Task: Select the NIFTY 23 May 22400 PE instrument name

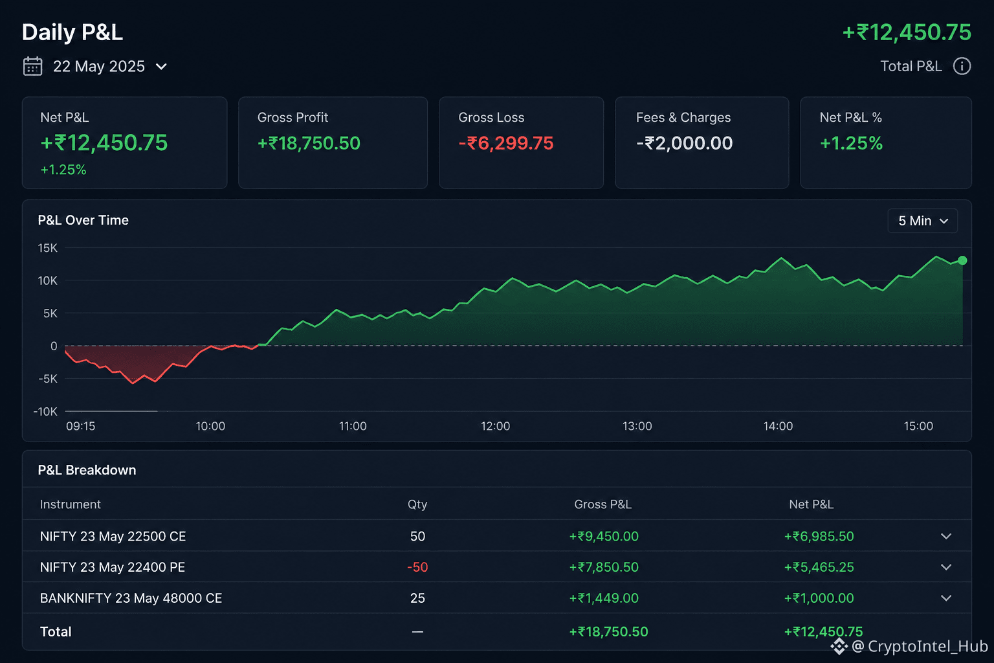Action: [113, 567]
